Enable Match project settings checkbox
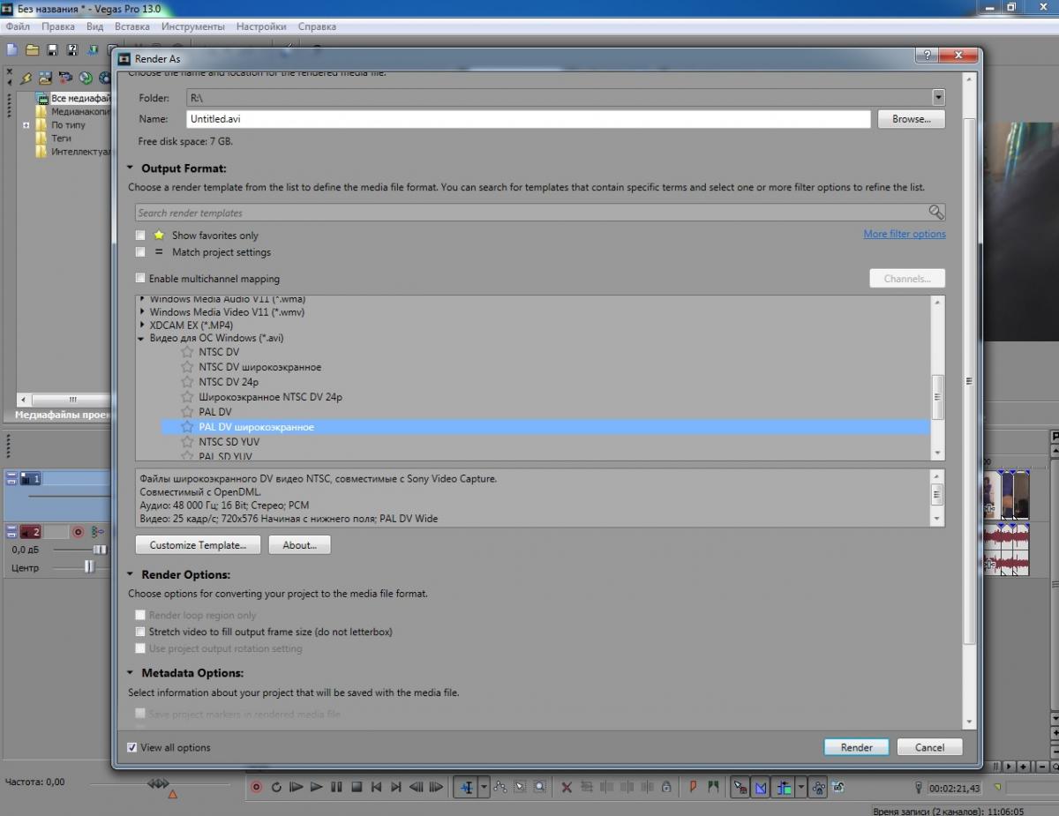 [x=140, y=252]
